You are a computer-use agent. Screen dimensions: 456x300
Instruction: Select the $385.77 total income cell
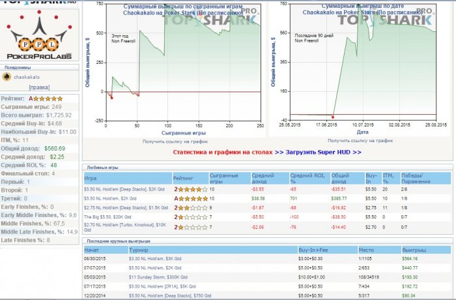(x=339, y=199)
